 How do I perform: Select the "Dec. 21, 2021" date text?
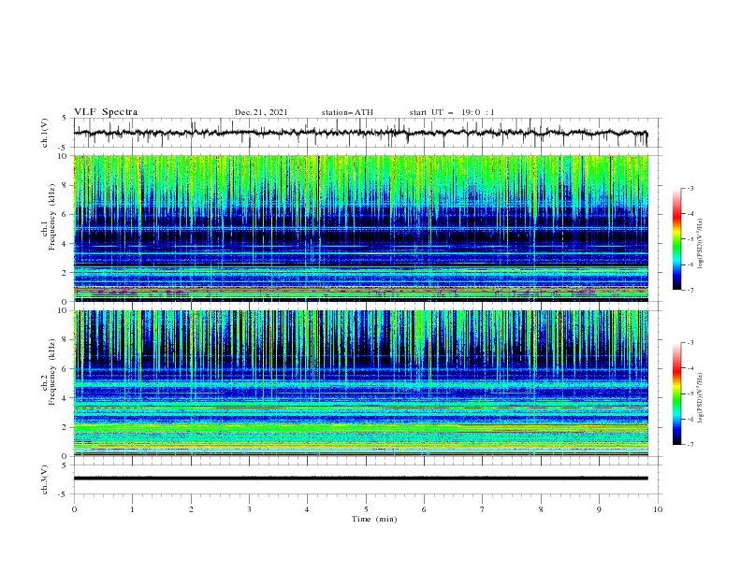(261, 112)
